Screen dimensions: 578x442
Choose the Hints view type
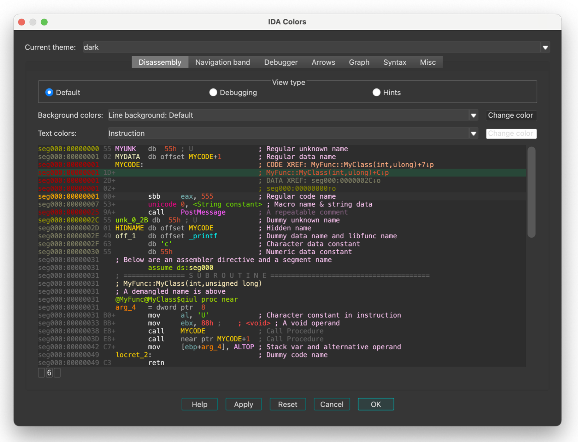[x=377, y=92]
